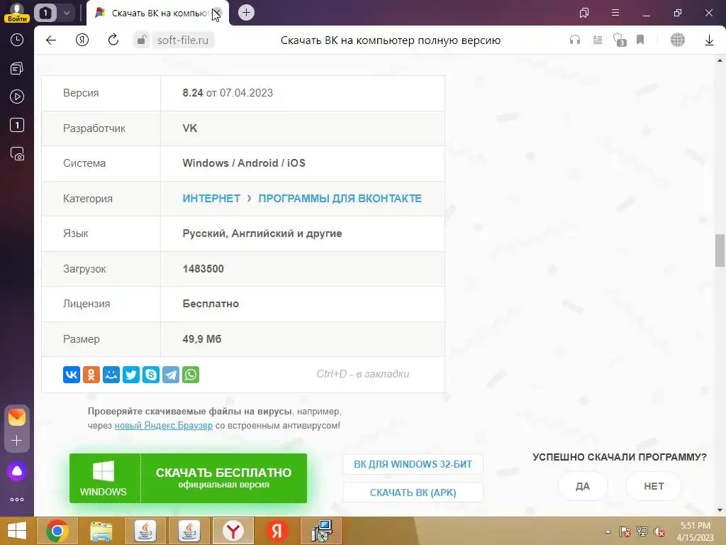Open Windows Start button on taskbar

17,531
